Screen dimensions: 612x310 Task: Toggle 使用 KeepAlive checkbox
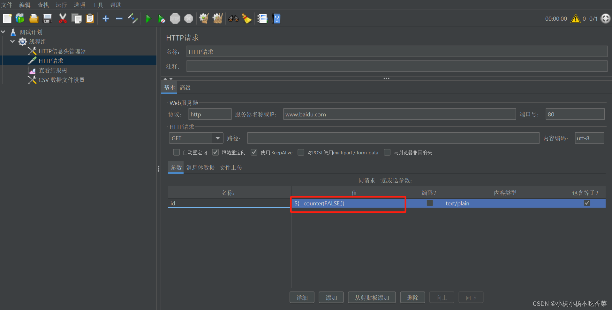[254, 152]
